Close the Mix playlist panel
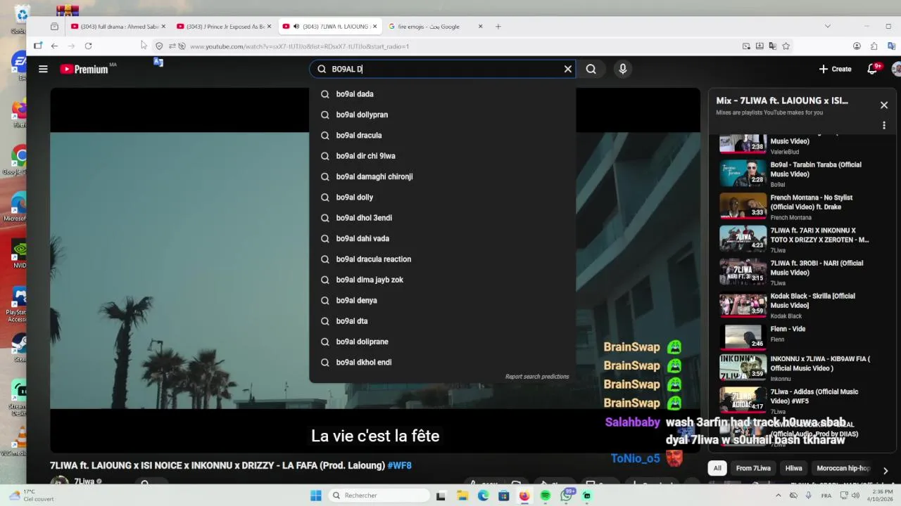This screenshot has height=506, width=901. pyautogui.click(x=884, y=105)
